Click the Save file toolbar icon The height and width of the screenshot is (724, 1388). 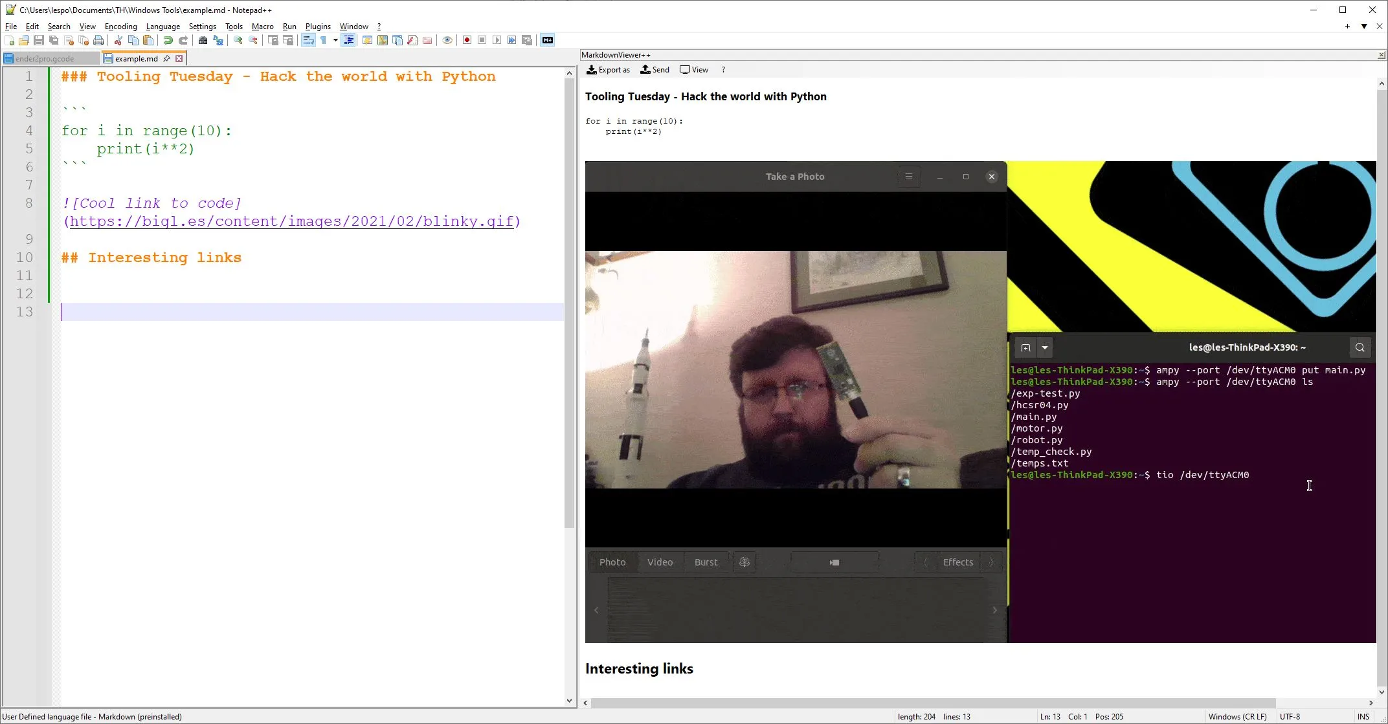click(39, 40)
